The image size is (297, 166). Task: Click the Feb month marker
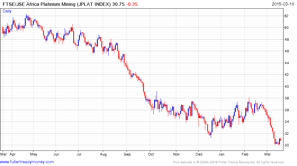pos(245,154)
